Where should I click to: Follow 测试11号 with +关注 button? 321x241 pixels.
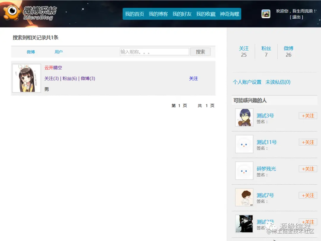[x=308, y=142]
